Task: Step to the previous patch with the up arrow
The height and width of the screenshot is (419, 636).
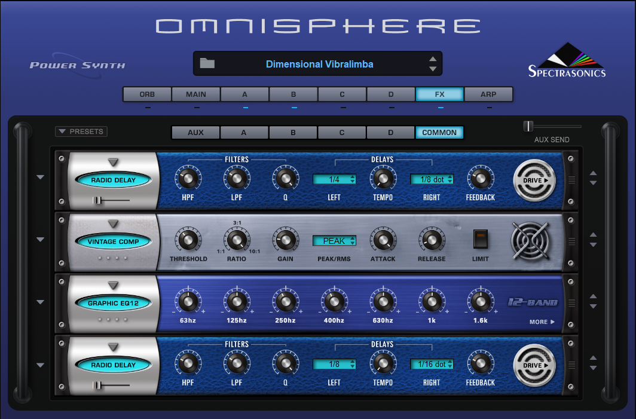Action: [433, 59]
